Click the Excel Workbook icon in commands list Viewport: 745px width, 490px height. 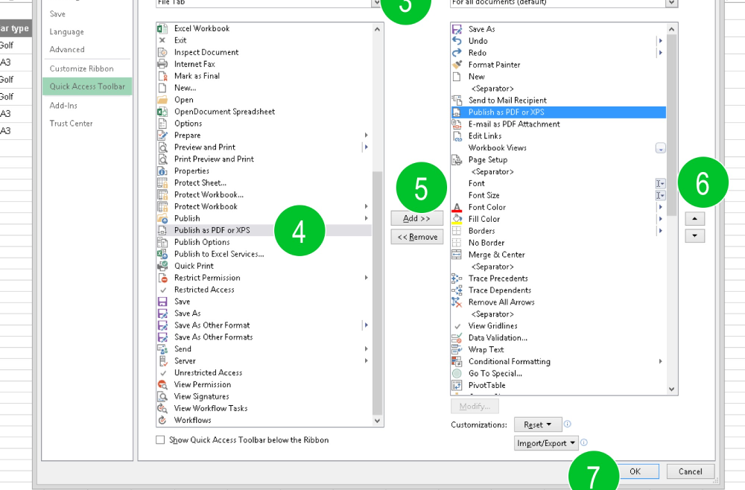pos(162,28)
